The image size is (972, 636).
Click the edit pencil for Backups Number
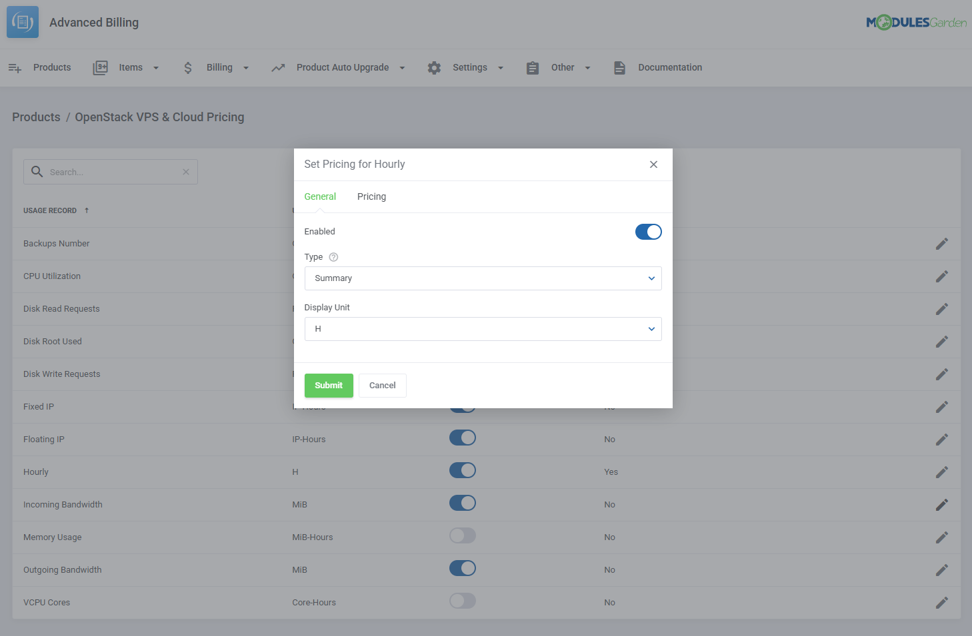941,244
